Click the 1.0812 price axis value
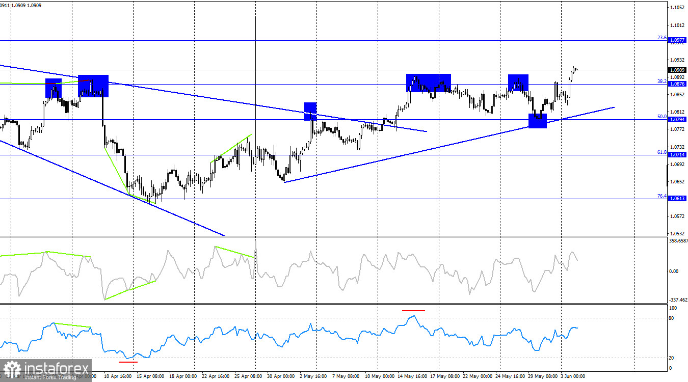This screenshot has height=382, width=688. click(677, 112)
